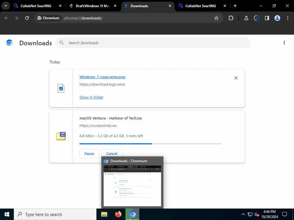Open the Downloads page more actions menu
Viewport: 294px width, 220px height.
(284, 43)
